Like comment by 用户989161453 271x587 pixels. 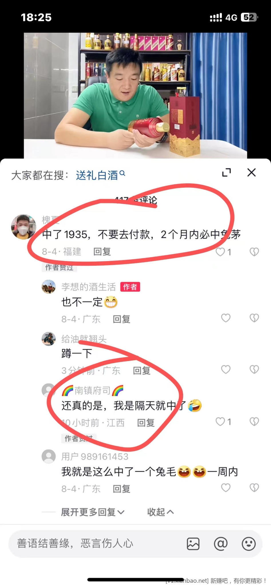[226, 488]
